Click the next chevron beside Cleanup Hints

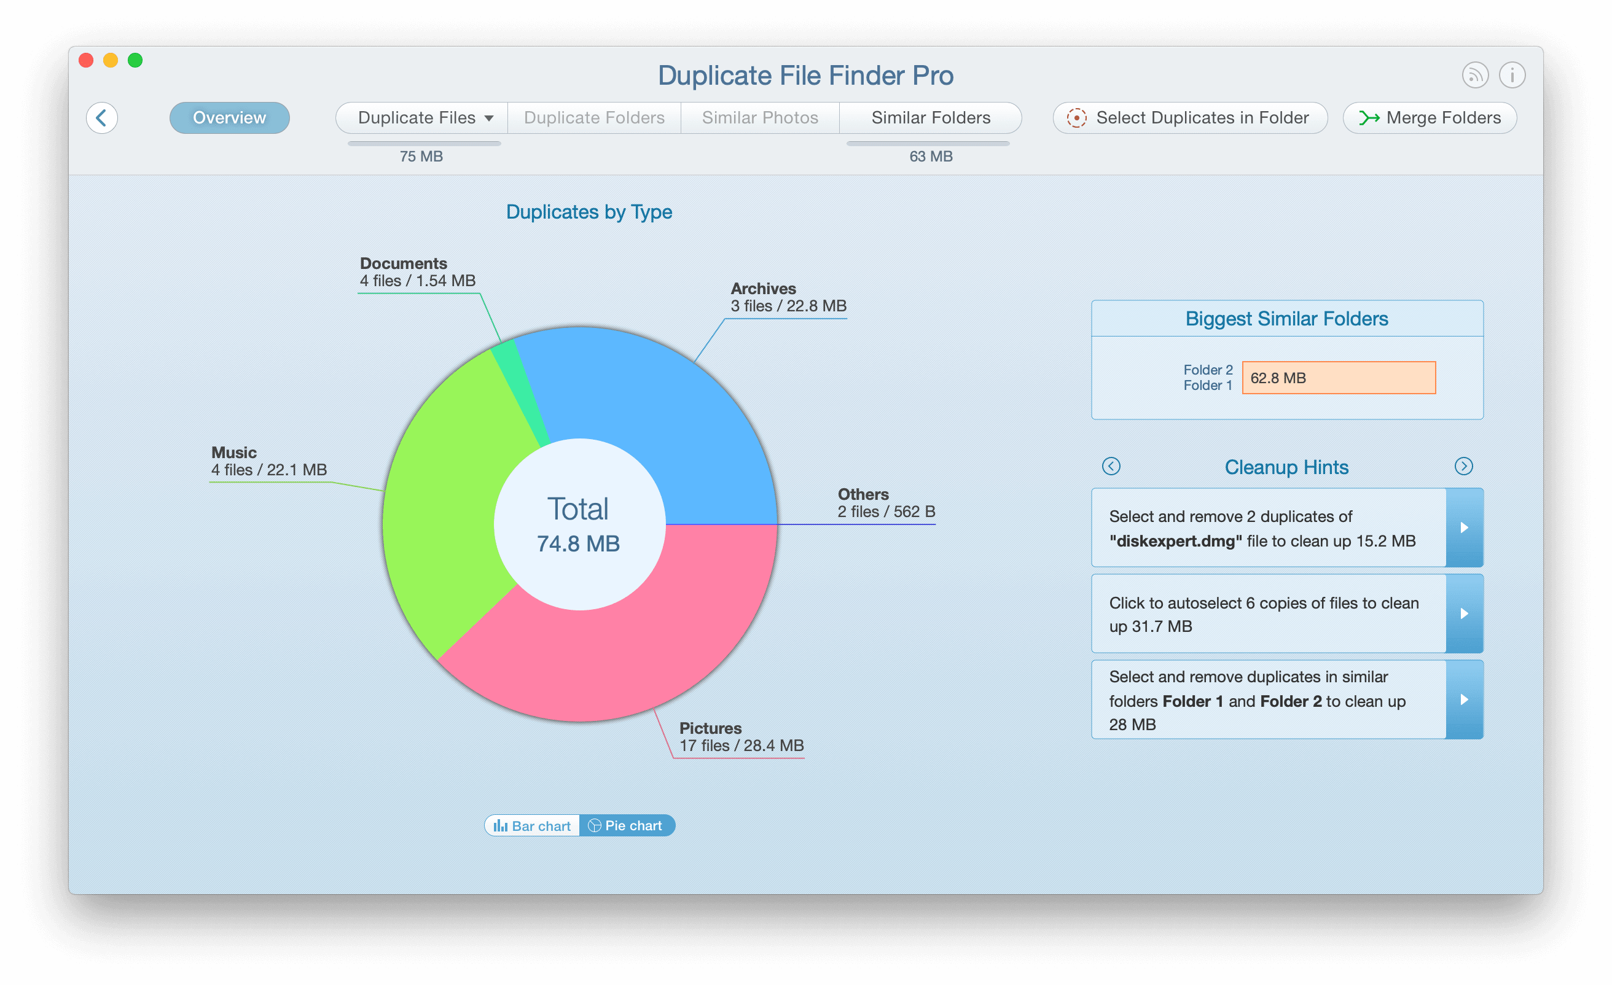(1463, 466)
